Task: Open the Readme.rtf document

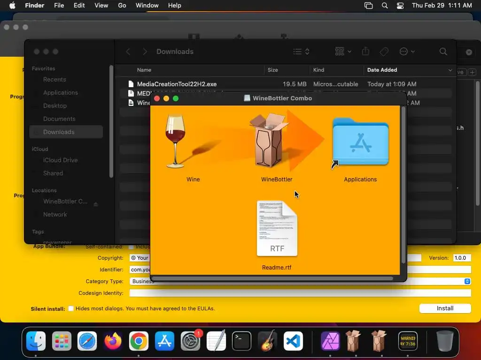Action: [277, 228]
